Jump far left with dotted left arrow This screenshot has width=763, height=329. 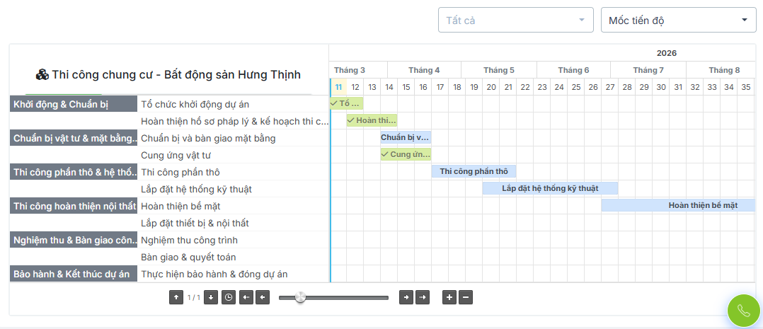246,297
